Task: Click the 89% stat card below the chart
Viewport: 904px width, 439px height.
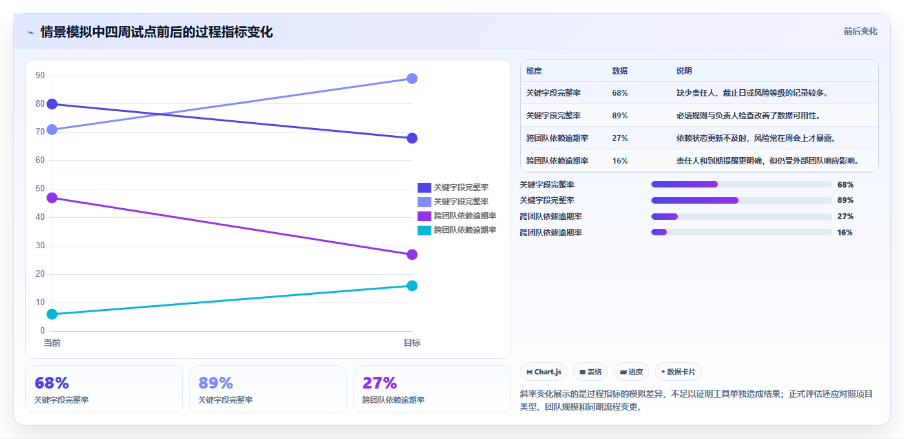Action: (268, 389)
